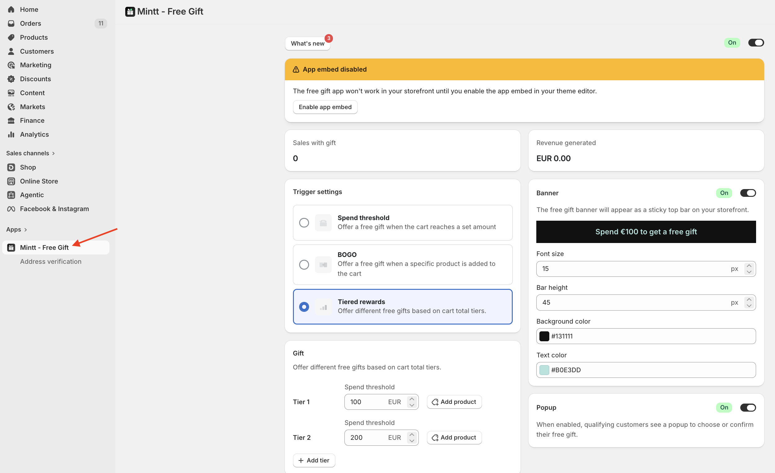
Task: Click the warning triangle icon in embed alert
Action: [x=296, y=69]
